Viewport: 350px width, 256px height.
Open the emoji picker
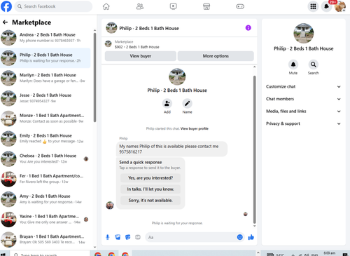239,237
